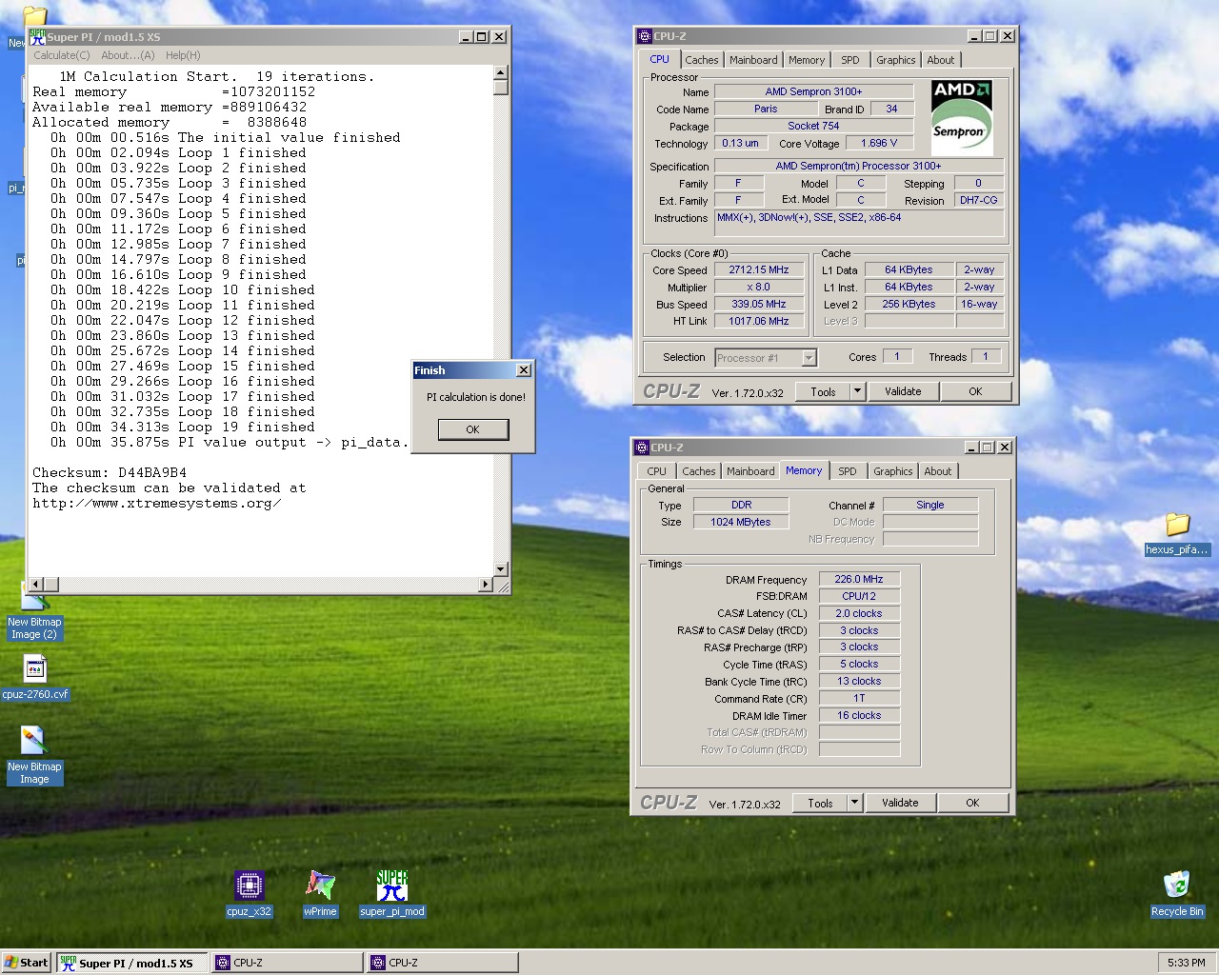Click the Multiplier x 8.0 value
Viewport: 1219px width, 975px height.
coord(759,287)
